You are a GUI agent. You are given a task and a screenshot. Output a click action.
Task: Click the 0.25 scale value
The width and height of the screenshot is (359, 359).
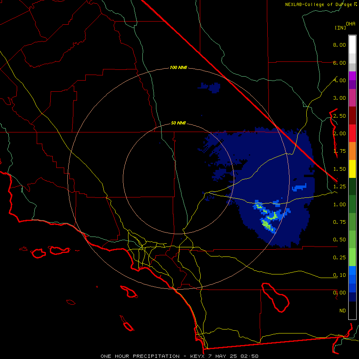[339, 258]
